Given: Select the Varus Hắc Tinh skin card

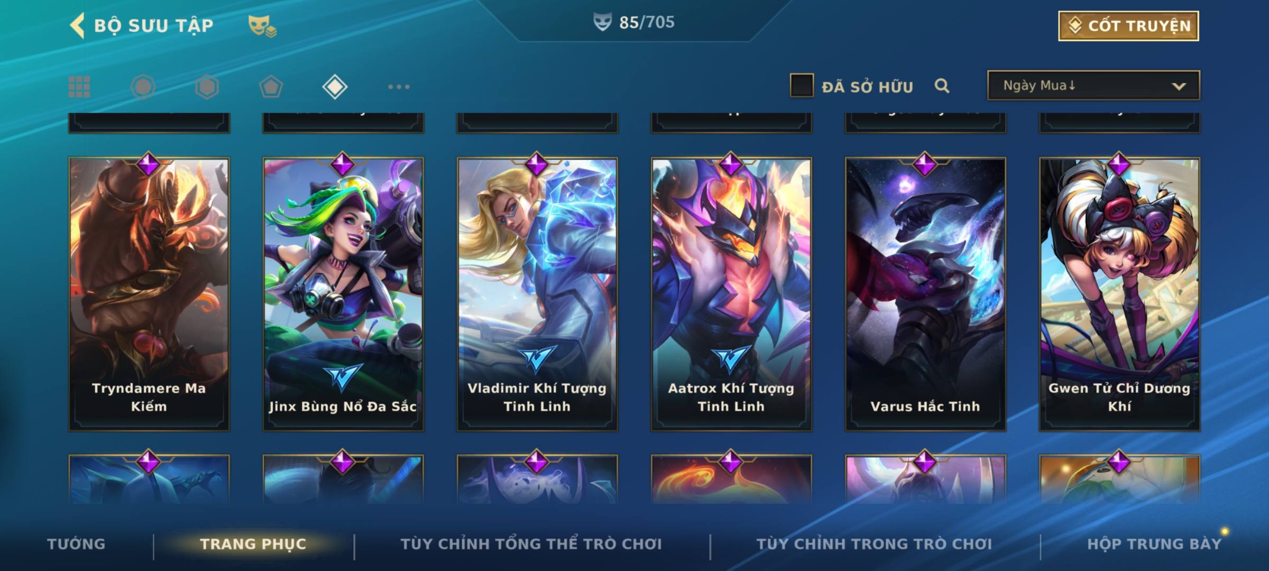Looking at the screenshot, I should (925, 294).
